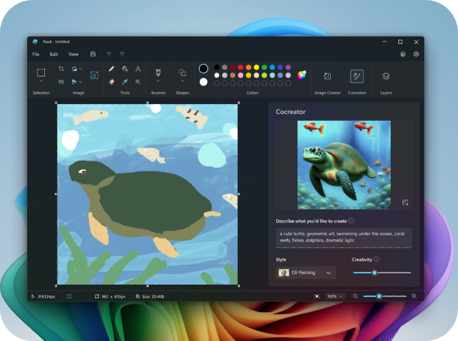The image size is (458, 341).
Task: Select the black primary Color 1 circle
Action: pyautogui.click(x=203, y=69)
